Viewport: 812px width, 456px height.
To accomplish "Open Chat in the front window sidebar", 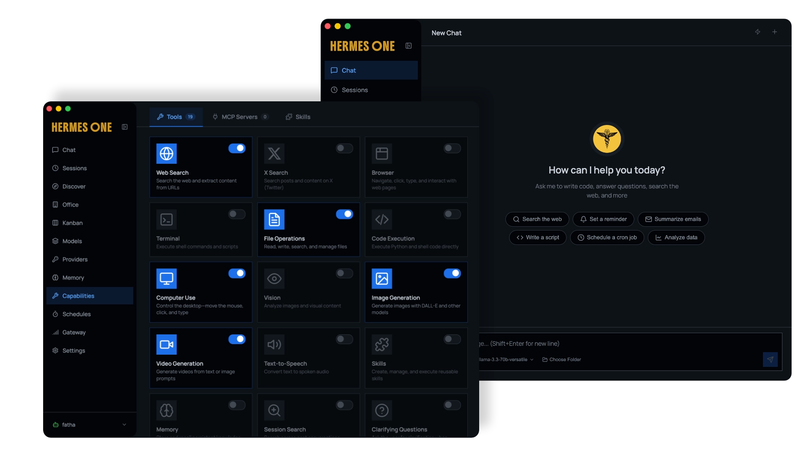I will tap(90, 150).
